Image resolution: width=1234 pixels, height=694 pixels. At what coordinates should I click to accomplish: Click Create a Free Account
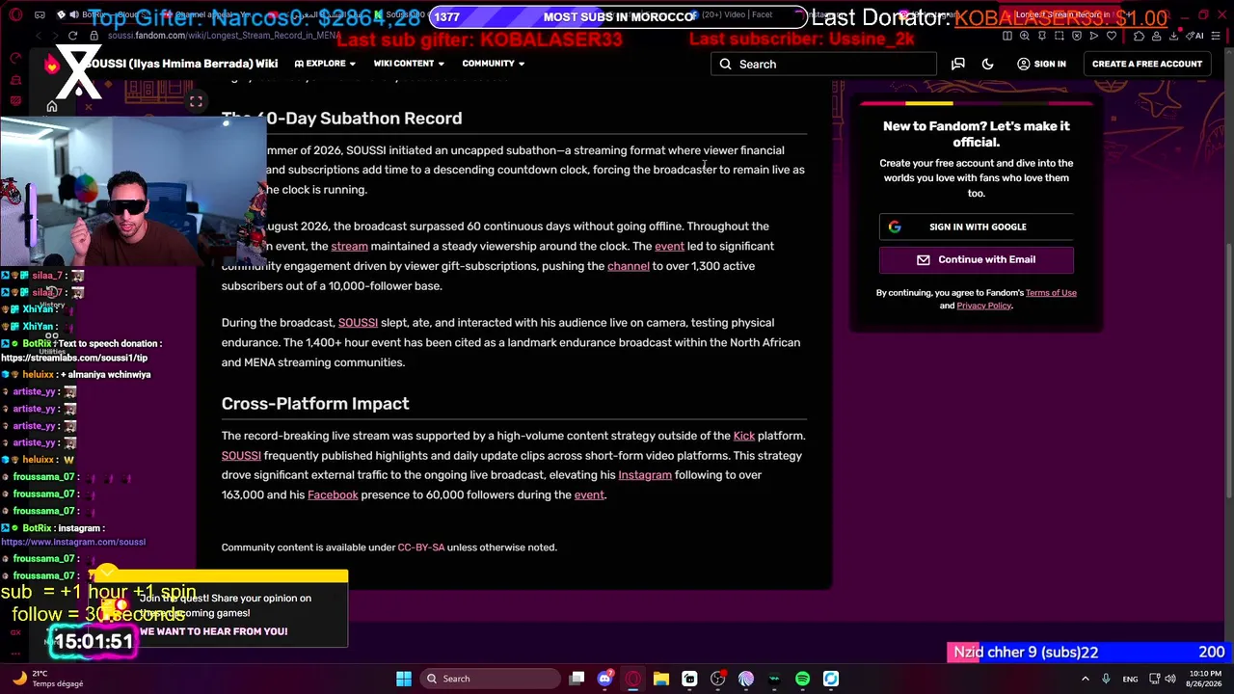[1147, 64]
